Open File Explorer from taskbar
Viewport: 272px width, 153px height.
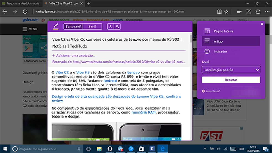click(99, 149)
